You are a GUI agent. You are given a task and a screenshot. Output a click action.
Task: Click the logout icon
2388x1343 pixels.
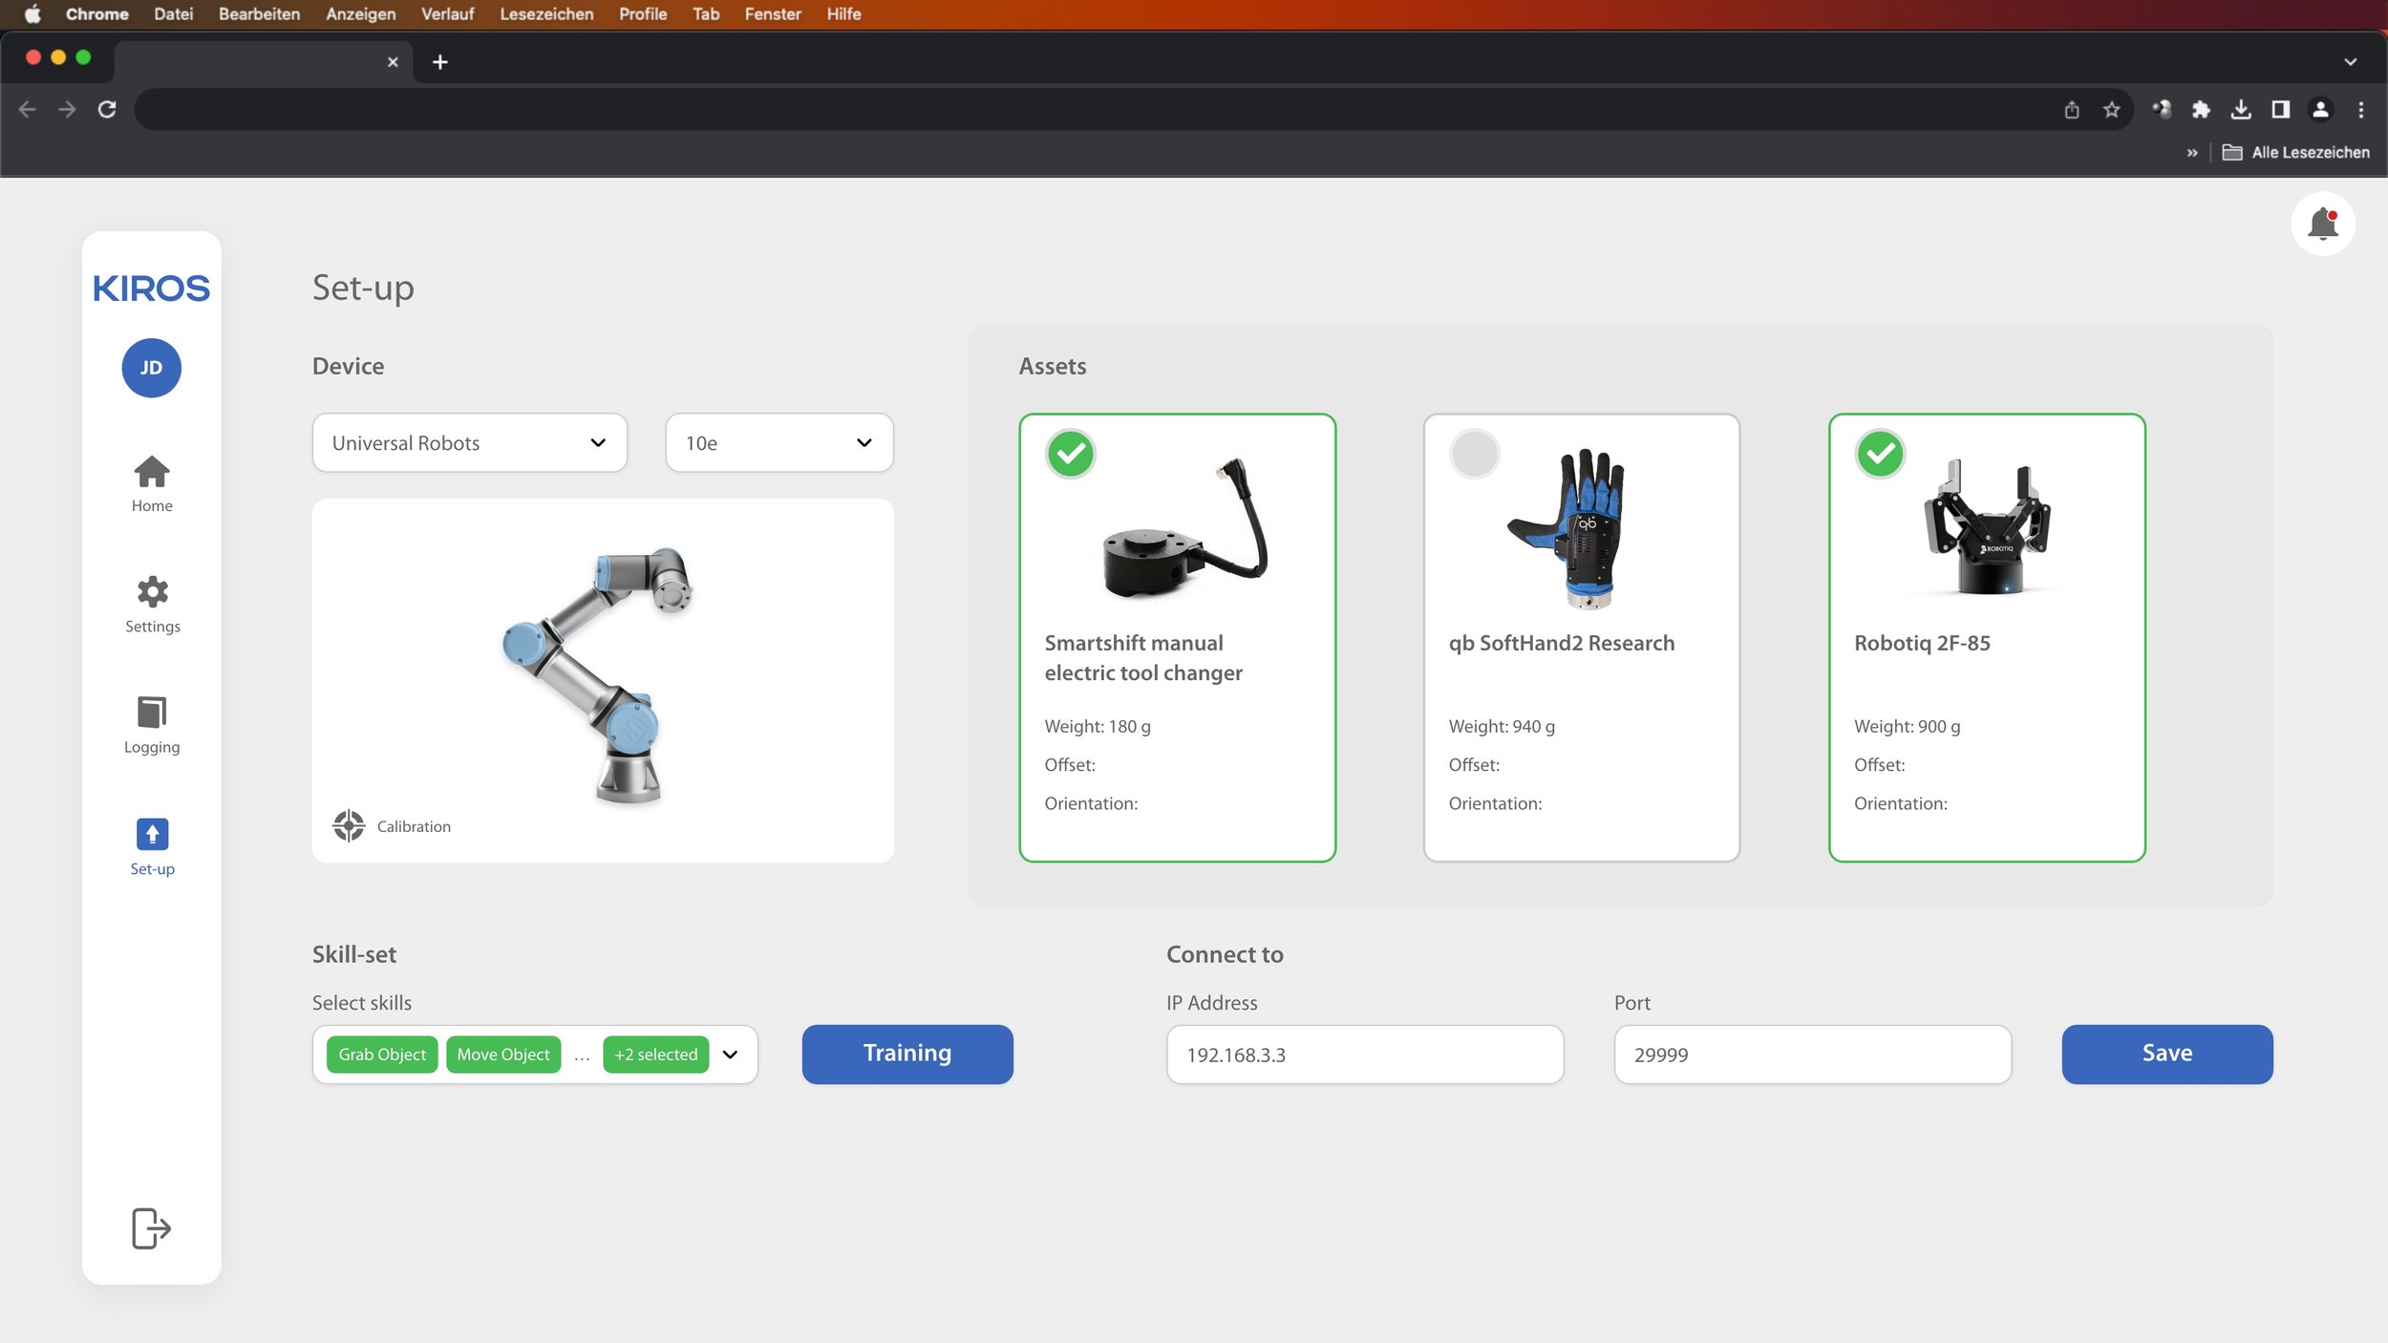(151, 1227)
